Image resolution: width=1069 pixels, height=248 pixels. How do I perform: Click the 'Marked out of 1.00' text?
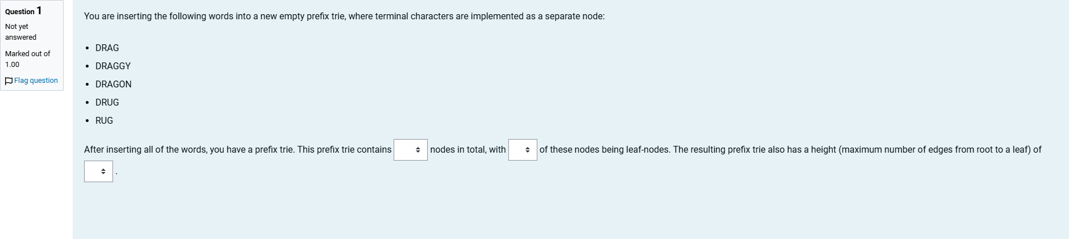[x=27, y=59]
